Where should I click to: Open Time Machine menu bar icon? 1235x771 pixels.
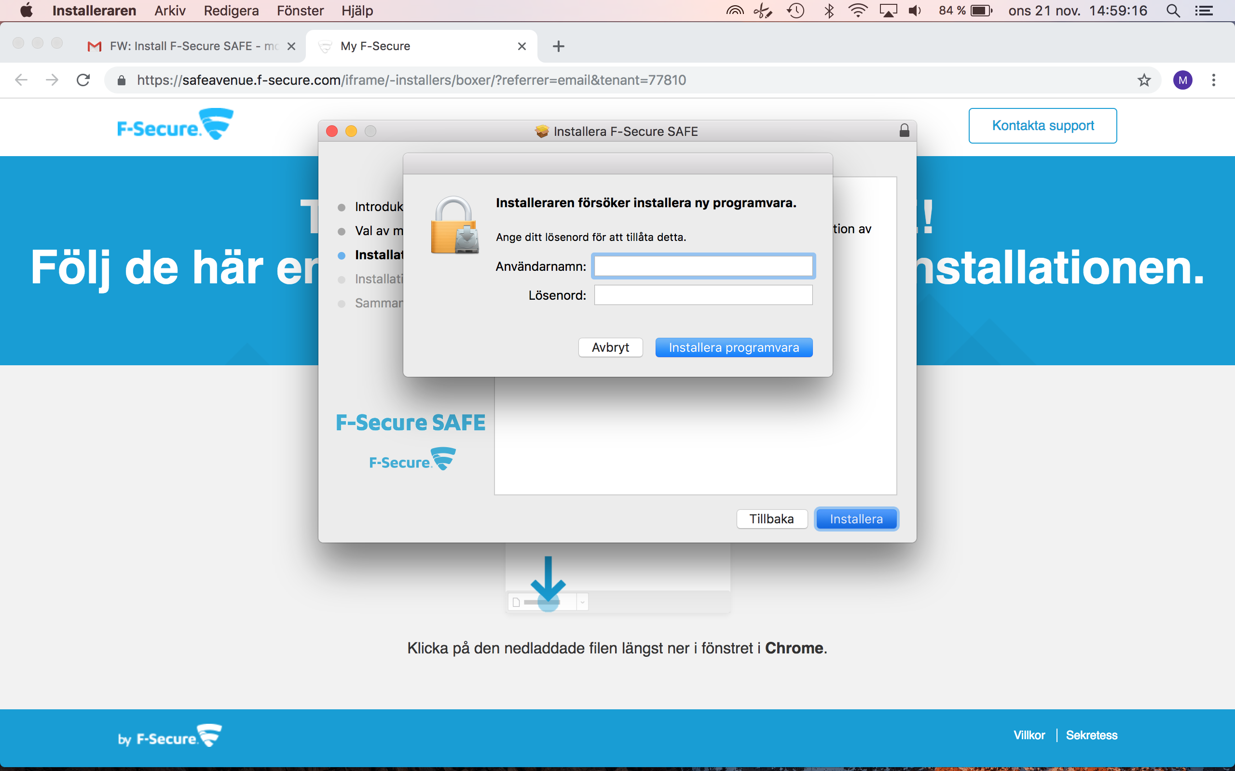pos(796,11)
